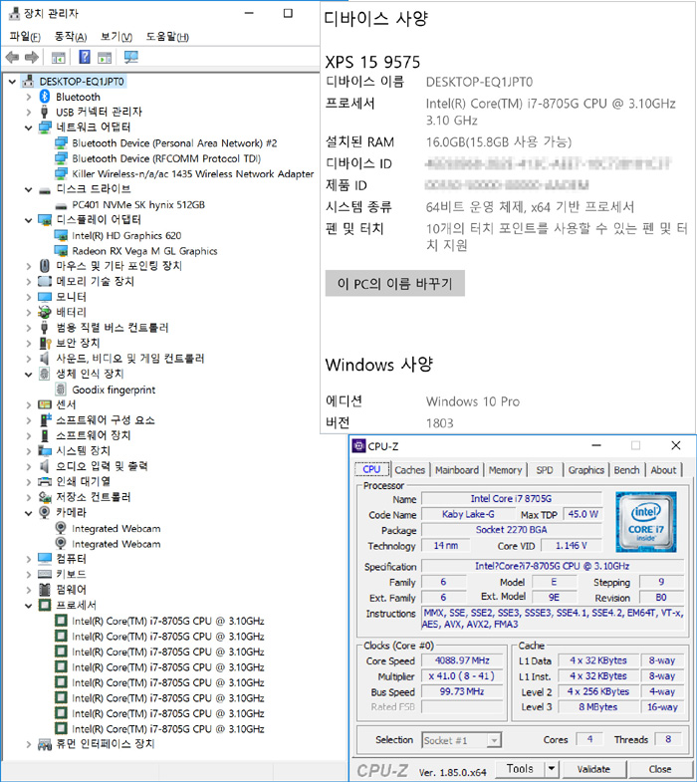Select Killer Wireless-n/a/ac 1435 adapter
Viewport: 697px width, 784px height.
(x=193, y=174)
